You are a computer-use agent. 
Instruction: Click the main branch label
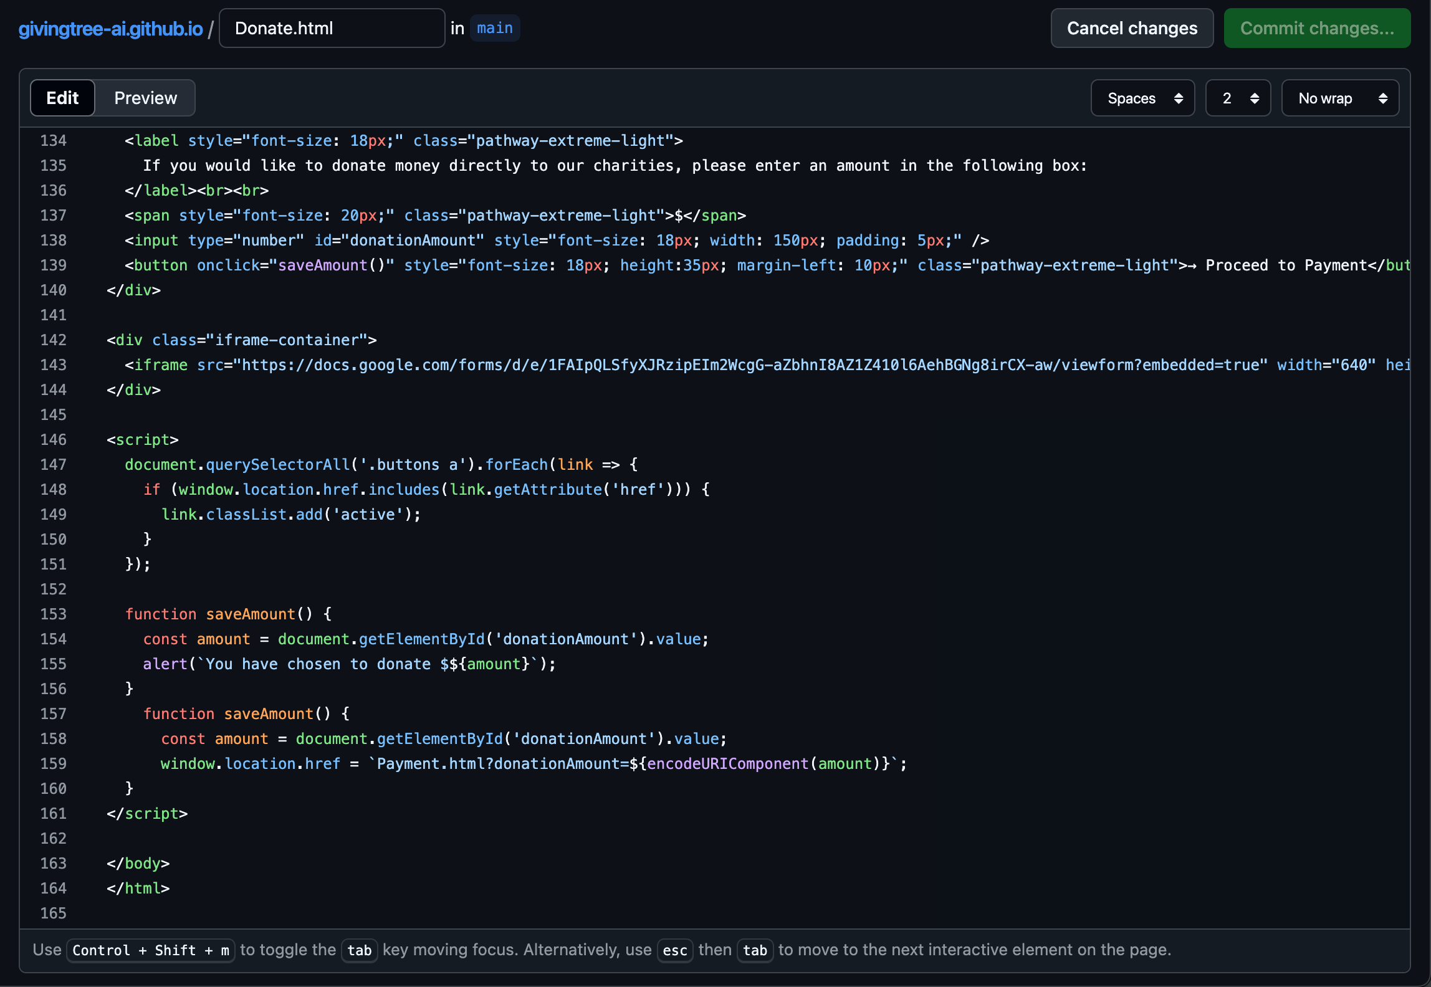point(494,29)
